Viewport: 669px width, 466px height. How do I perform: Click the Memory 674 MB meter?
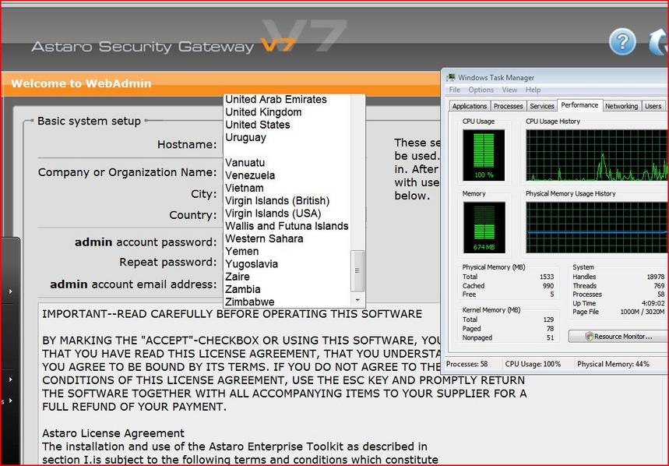484,228
